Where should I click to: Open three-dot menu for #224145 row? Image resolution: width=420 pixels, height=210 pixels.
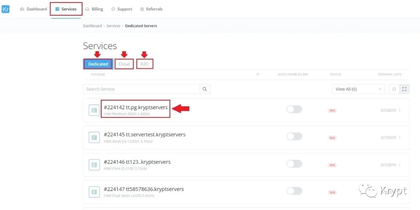coord(400,138)
